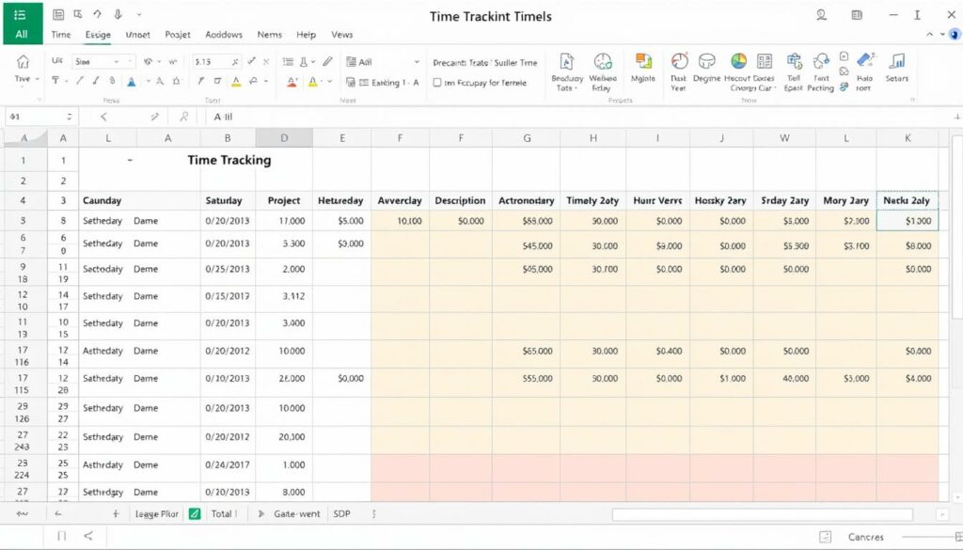Click the microphone icon in title bar
This screenshot has height=550, width=963.
[x=118, y=14]
